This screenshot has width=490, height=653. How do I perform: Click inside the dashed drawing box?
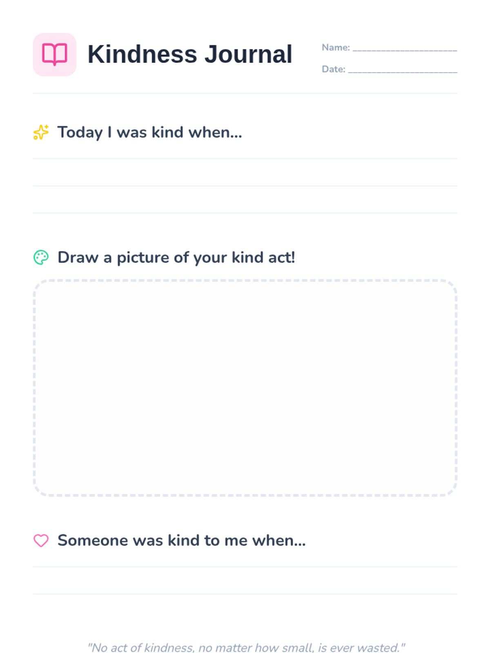(245, 388)
